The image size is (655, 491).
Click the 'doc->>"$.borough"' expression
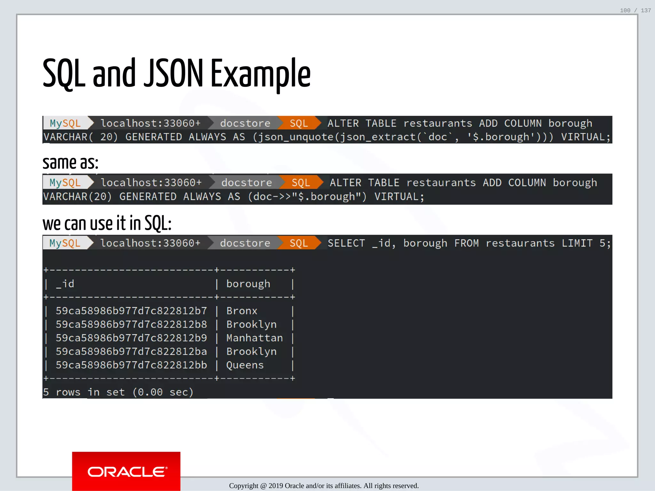click(307, 196)
